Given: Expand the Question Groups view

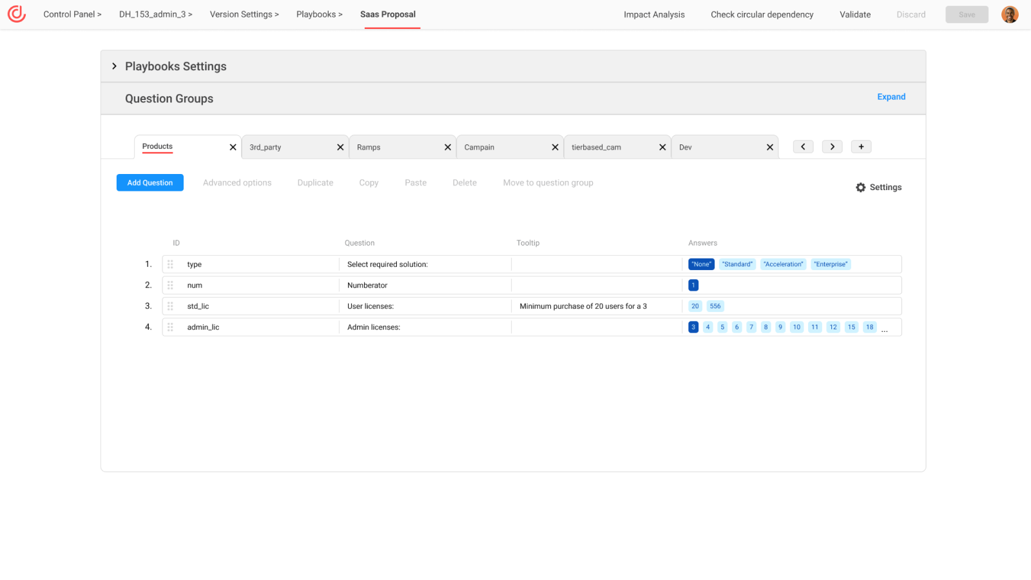Looking at the screenshot, I should 891,97.
